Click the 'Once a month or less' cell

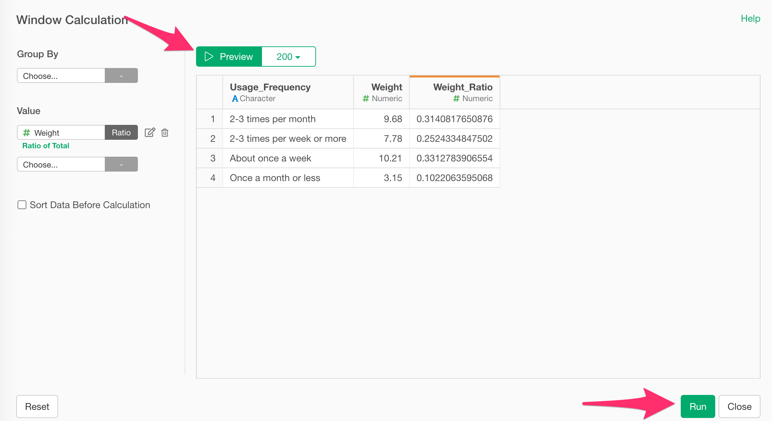coord(288,178)
